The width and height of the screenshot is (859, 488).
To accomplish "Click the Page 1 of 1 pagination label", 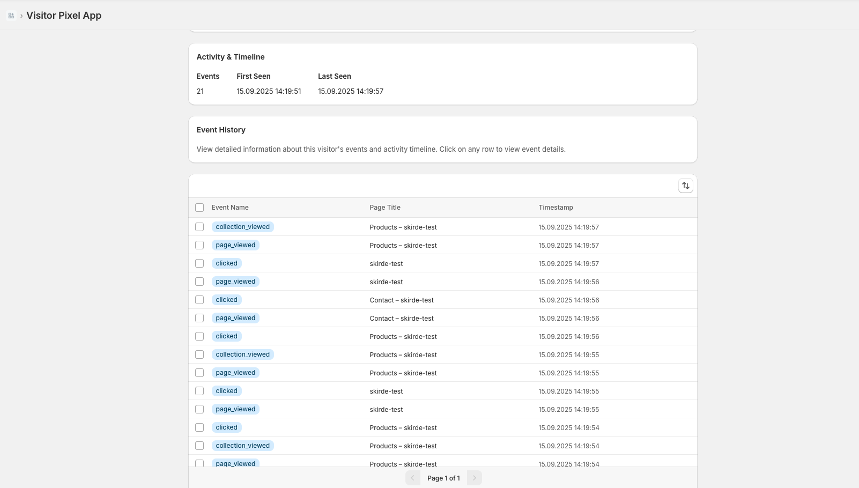I will pos(443,478).
